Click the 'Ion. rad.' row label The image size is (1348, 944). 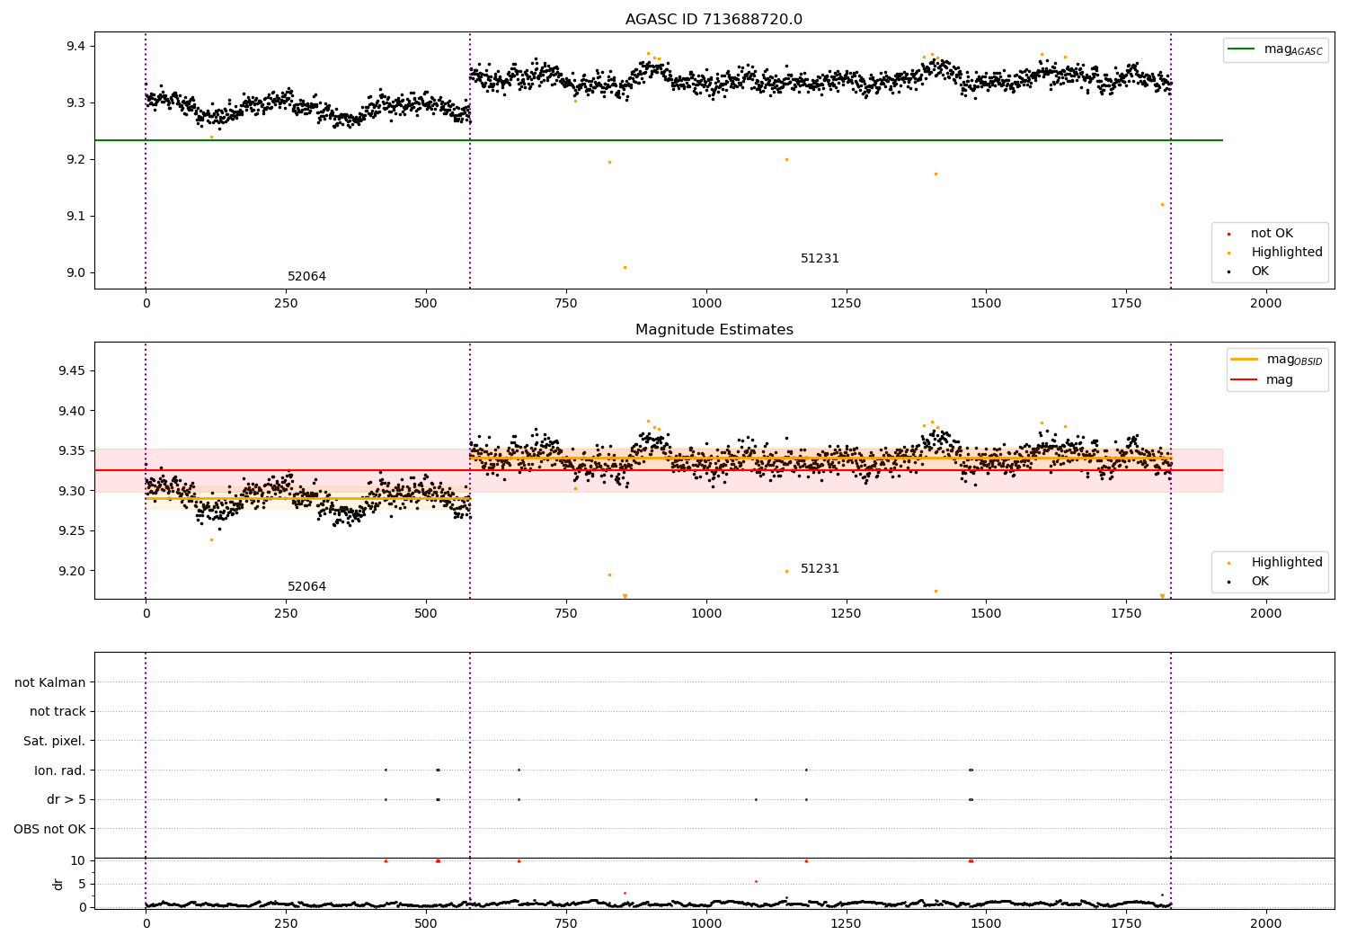(60, 770)
